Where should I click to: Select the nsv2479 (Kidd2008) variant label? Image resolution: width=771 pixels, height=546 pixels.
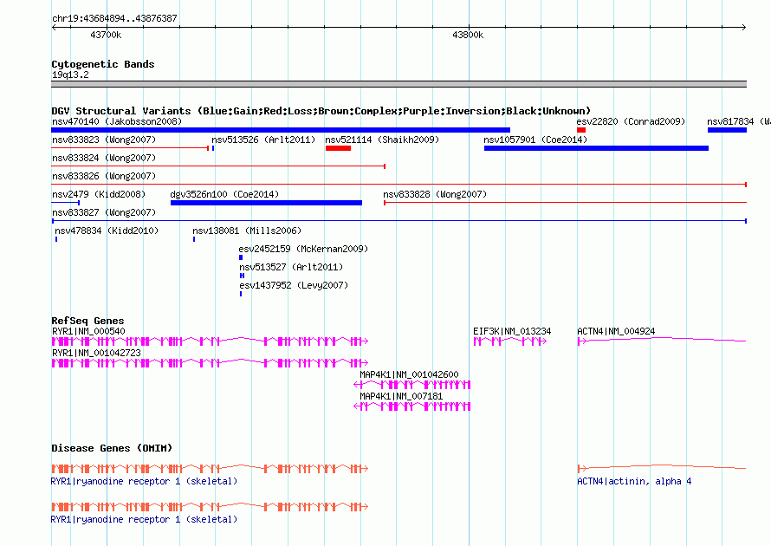point(99,194)
